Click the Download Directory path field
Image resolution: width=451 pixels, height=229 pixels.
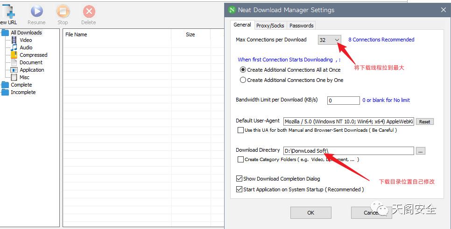coord(349,151)
